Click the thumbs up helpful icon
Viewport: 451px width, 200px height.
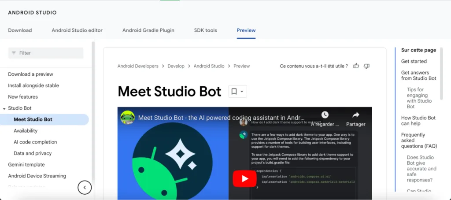pyautogui.click(x=356, y=66)
